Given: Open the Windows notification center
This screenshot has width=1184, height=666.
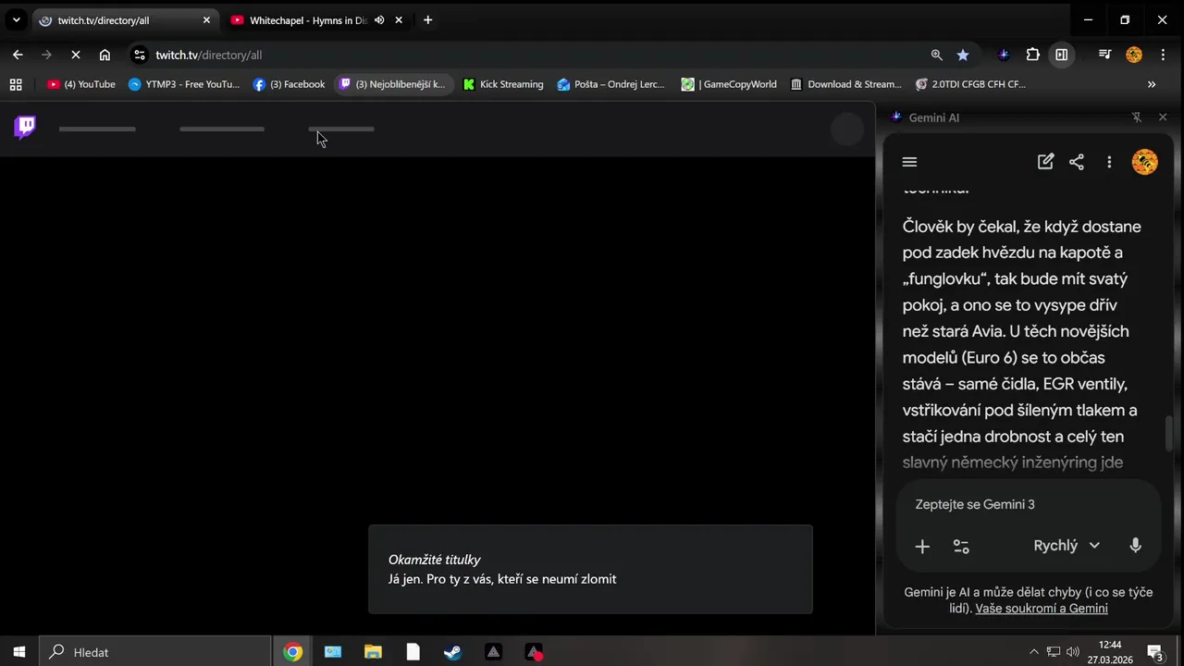Looking at the screenshot, I should [1156, 652].
